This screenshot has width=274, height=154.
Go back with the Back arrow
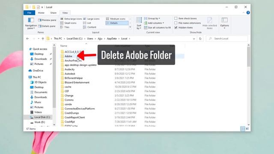click(27, 38)
